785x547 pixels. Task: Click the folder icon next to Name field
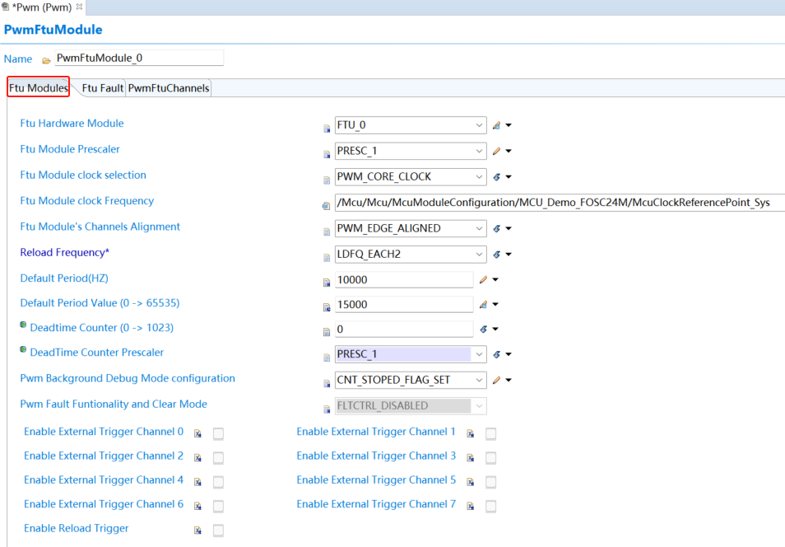46,60
